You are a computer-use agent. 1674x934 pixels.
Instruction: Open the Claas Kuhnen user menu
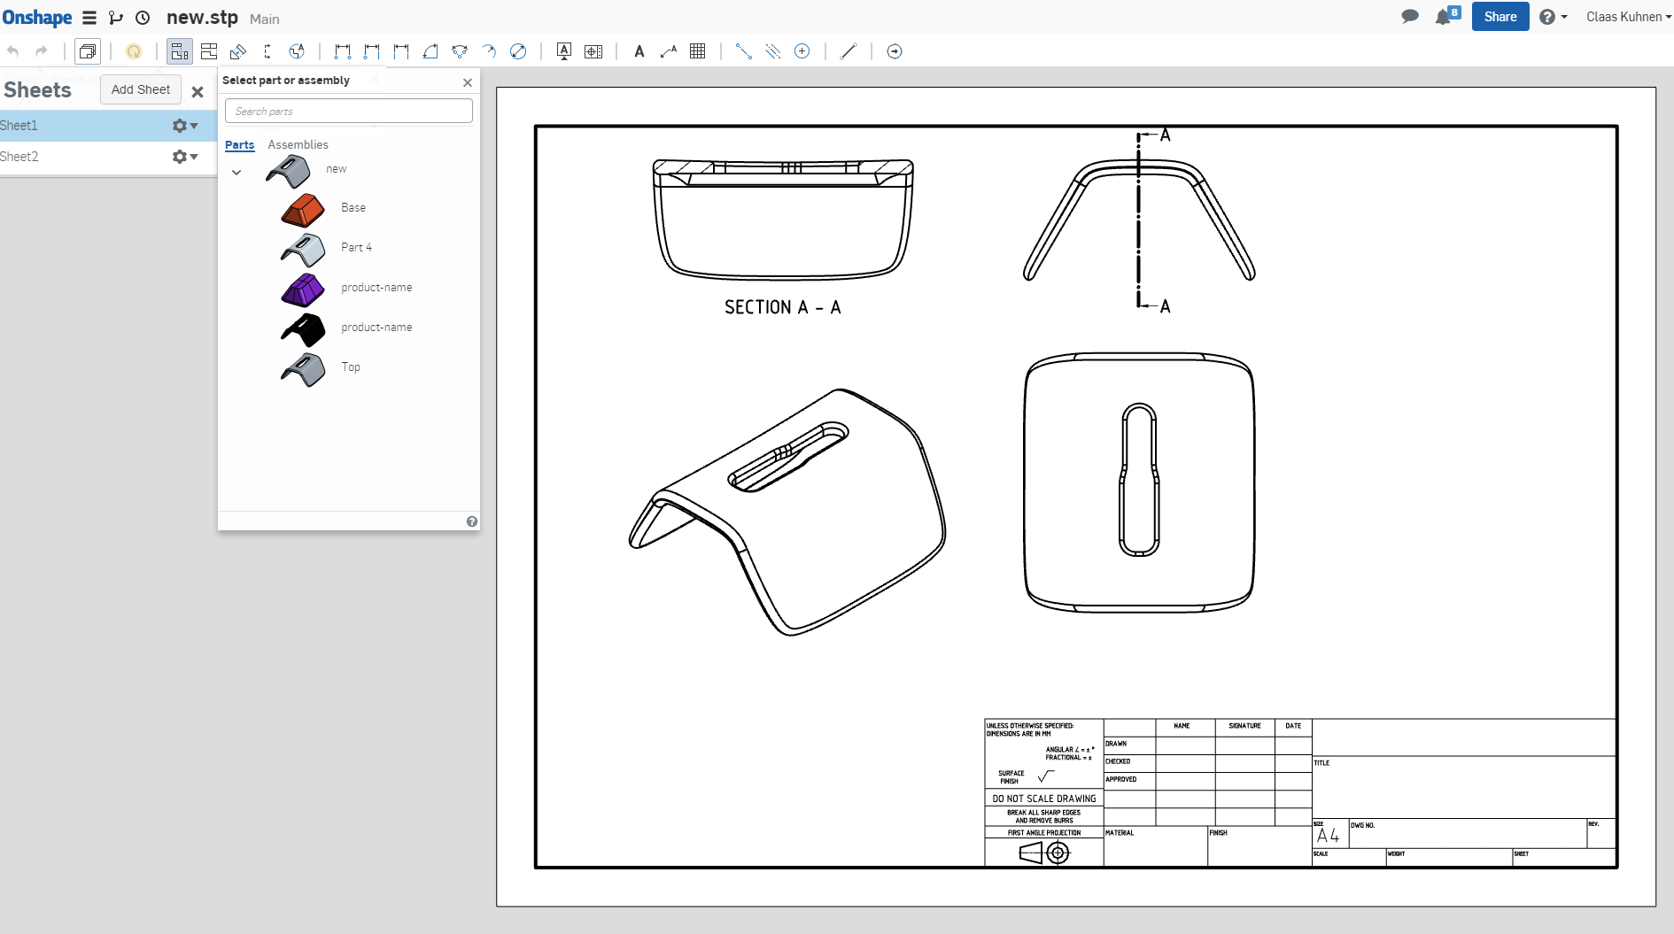pyautogui.click(x=1628, y=17)
